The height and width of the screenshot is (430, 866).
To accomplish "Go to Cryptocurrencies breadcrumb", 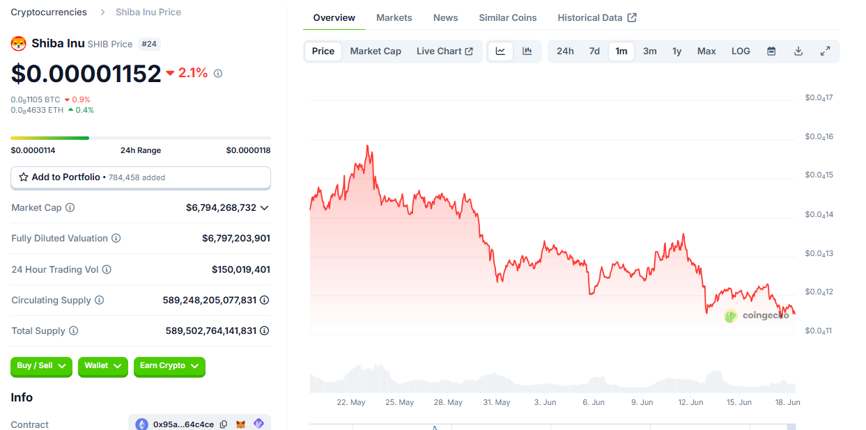I will [x=49, y=12].
